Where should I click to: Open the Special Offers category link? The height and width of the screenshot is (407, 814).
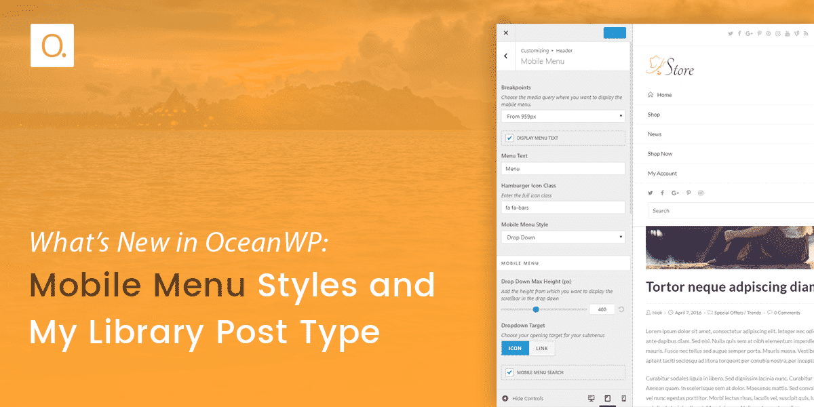[729, 313]
